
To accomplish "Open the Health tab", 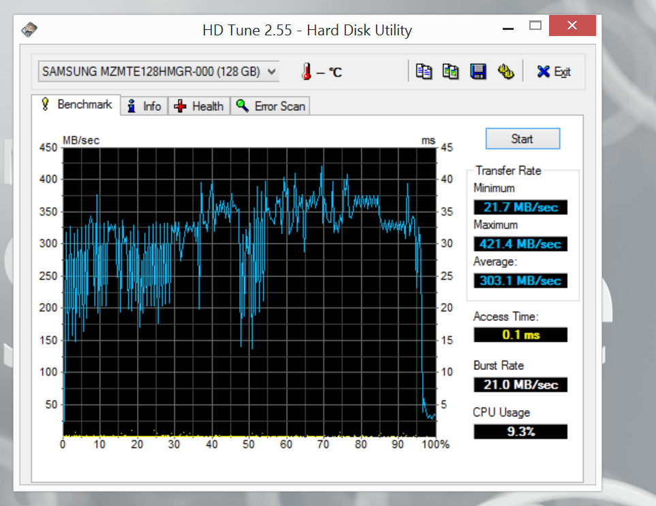I will click(x=199, y=106).
